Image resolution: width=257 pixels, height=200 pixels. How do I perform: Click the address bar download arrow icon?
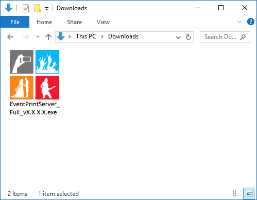[x=61, y=36]
